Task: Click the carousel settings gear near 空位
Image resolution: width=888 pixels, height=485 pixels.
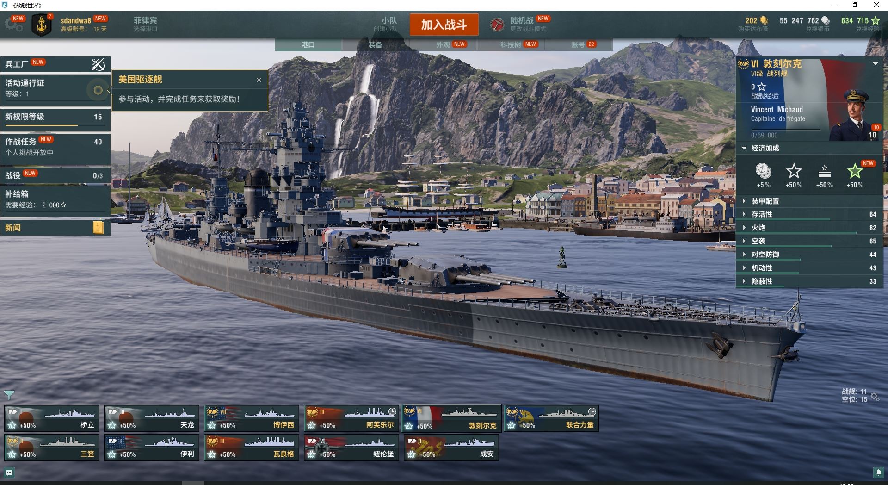Action: [x=875, y=396]
